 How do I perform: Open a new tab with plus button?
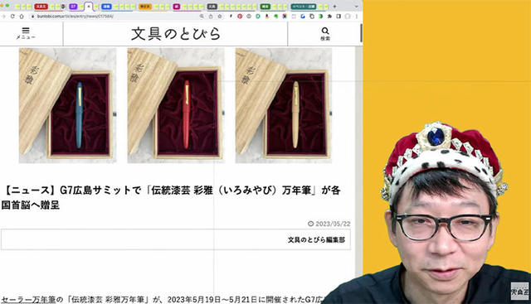coord(334,7)
